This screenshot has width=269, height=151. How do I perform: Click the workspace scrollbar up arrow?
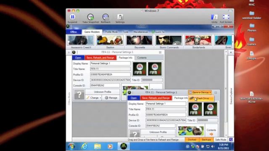pos(226,52)
